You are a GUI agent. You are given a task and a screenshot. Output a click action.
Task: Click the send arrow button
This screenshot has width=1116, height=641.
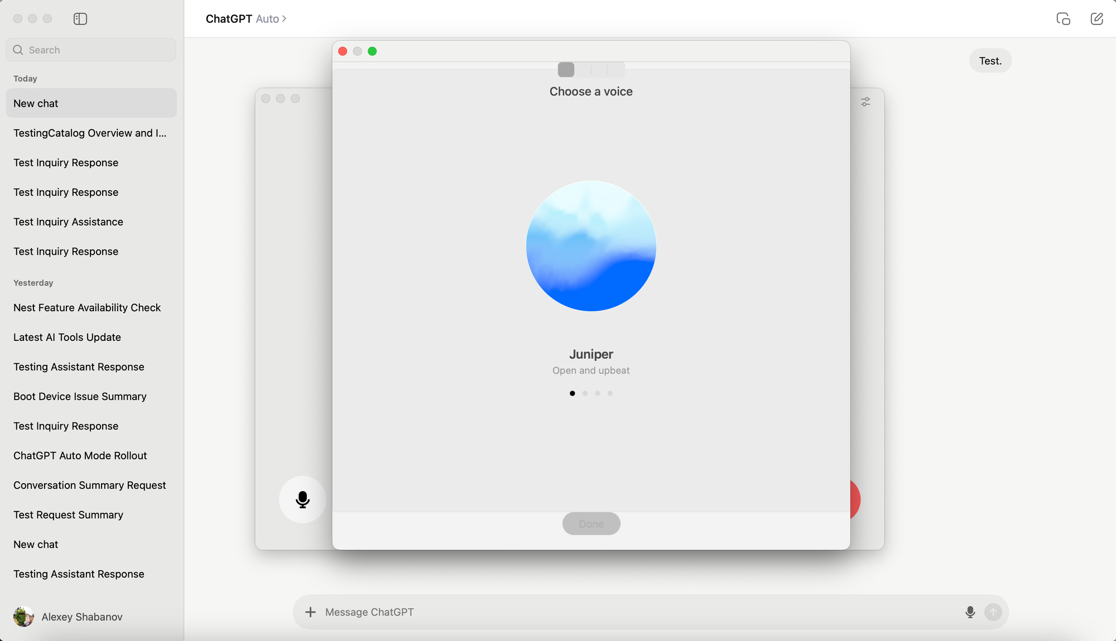pos(993,612)
